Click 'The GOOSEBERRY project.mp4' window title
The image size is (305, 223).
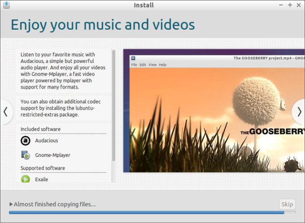[x=269, y=58]
